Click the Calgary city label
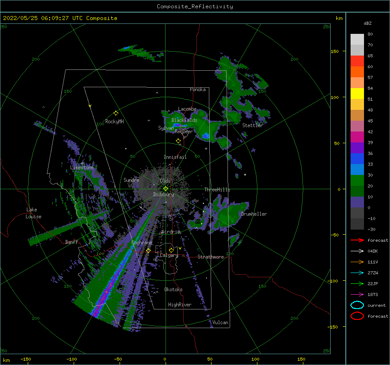The image size is (390, 365). click(169, 255)
